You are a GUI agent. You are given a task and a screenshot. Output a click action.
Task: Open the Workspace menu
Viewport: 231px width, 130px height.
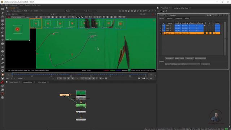pos(13,5)
